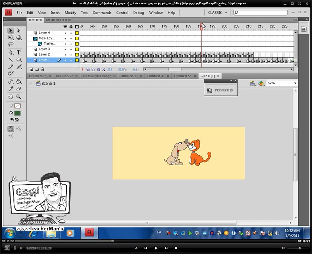Click frame 200 on timeline ruler
This screenshot has width=312, height=254.
point(224,26)
